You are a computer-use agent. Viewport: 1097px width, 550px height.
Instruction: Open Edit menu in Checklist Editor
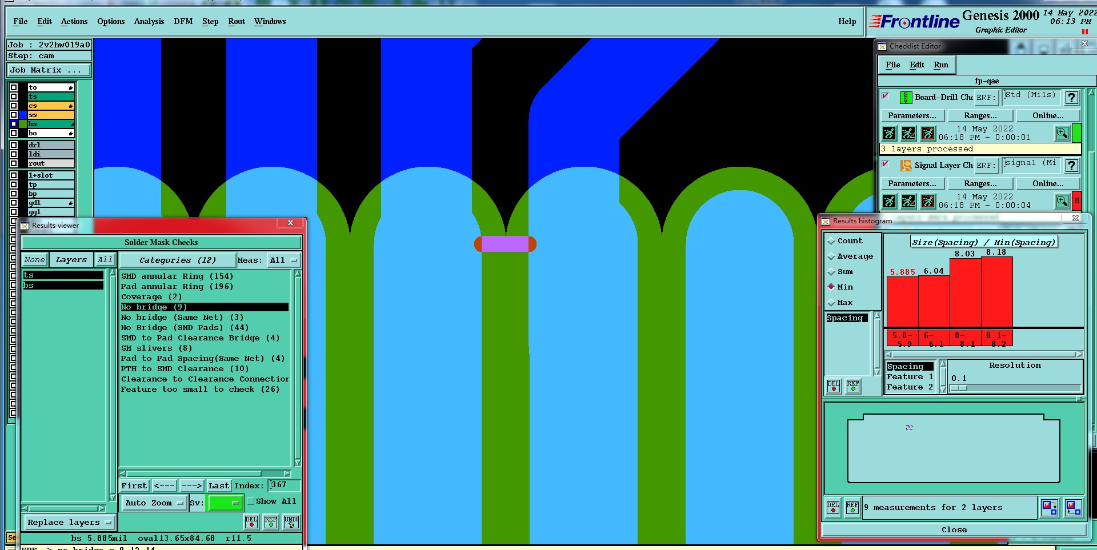pos(917,65)
